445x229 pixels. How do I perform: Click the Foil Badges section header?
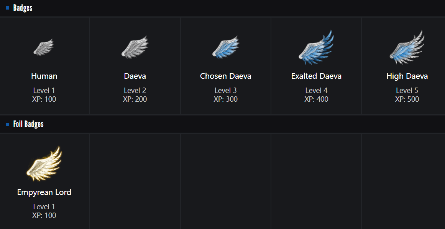point(28,124)
